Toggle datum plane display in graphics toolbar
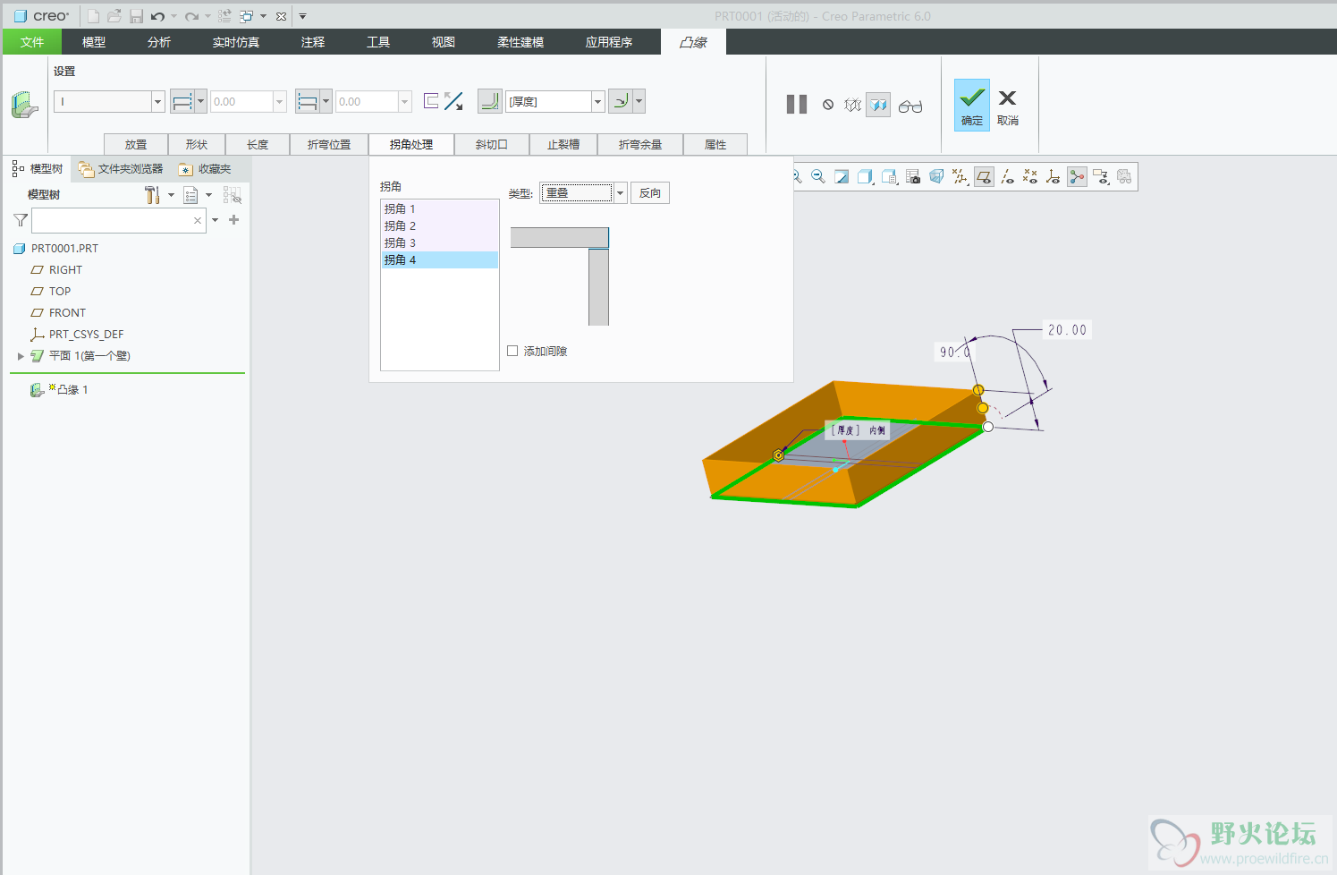 [984, 177]
